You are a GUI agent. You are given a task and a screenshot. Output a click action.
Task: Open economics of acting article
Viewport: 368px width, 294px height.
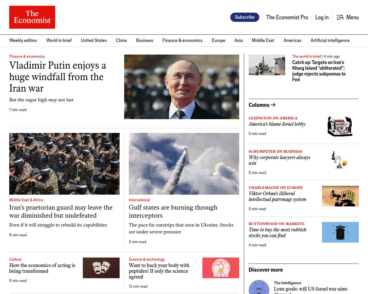pyautogui.click(x=42, y=268)
